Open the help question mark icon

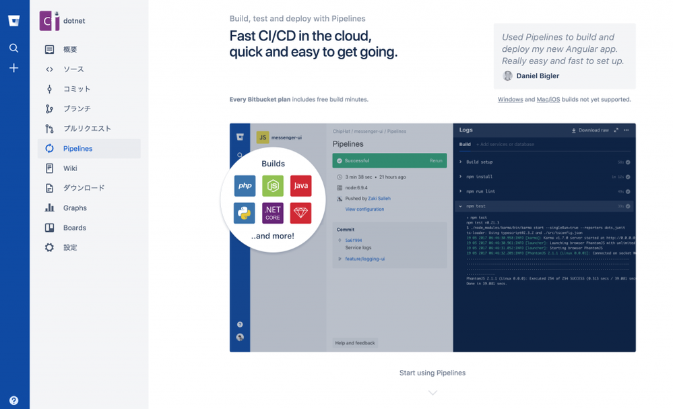(13, 400)
